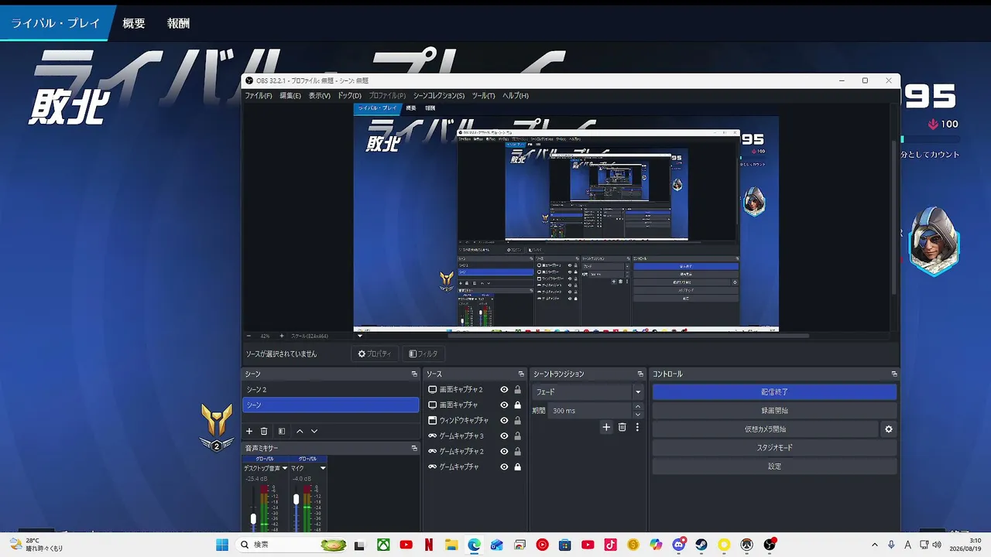Hide the 画面キャプチャ source
This screenshot has width=991, height=557.
(x=504, y=405)
